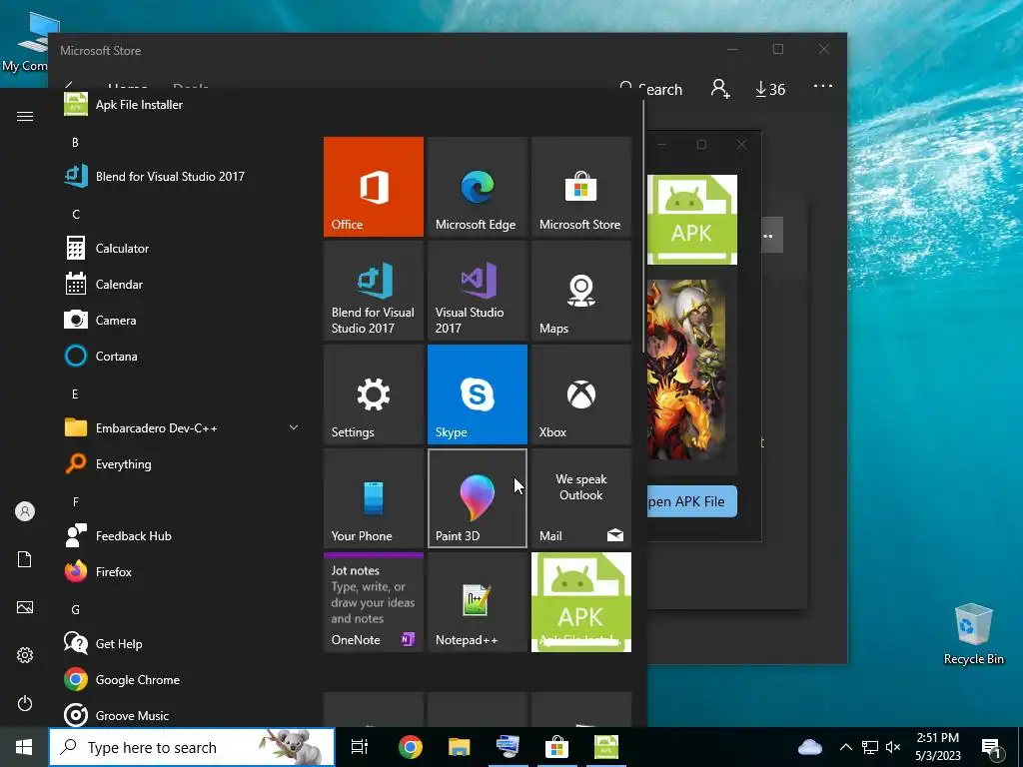Focus the Type here to search box

coord(192,747)
